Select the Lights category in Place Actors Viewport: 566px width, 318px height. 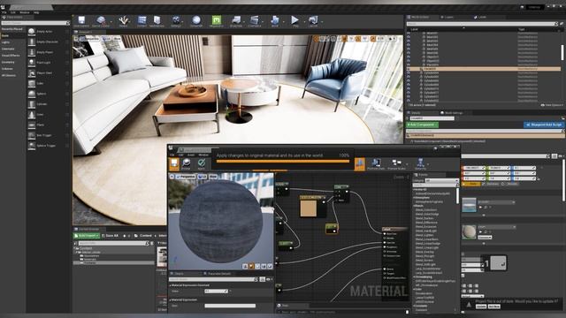(5, 42)
